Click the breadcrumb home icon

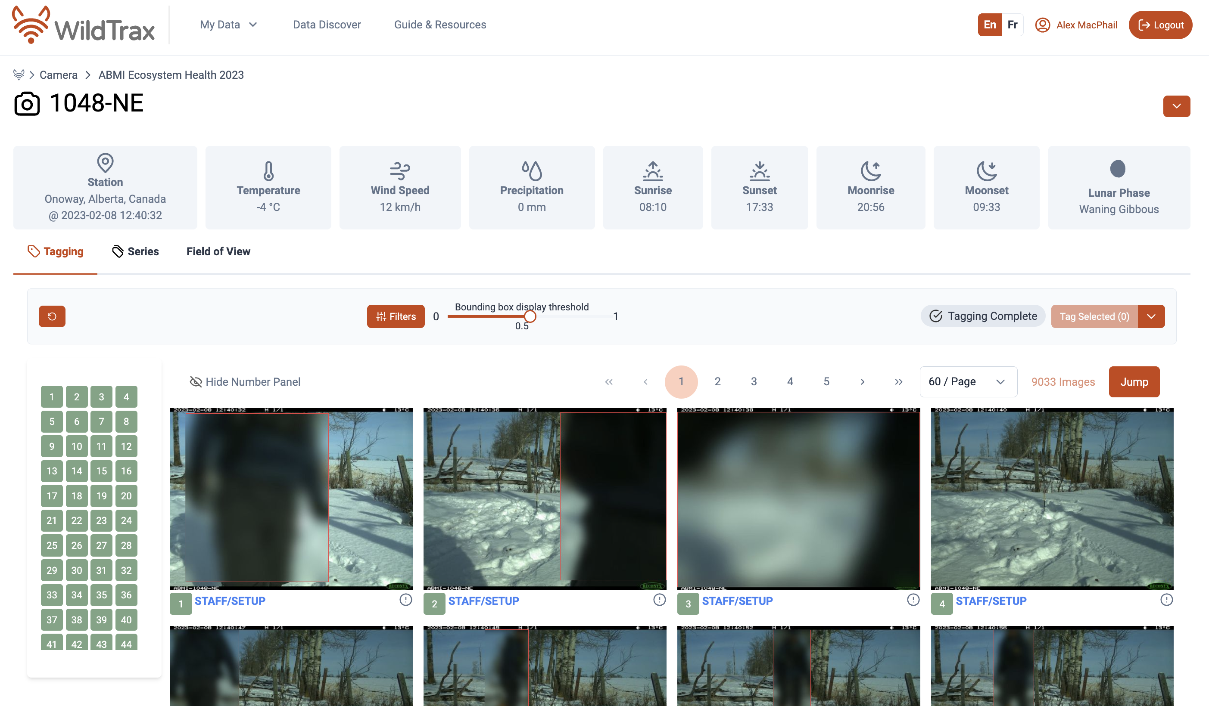coord(19,75)
